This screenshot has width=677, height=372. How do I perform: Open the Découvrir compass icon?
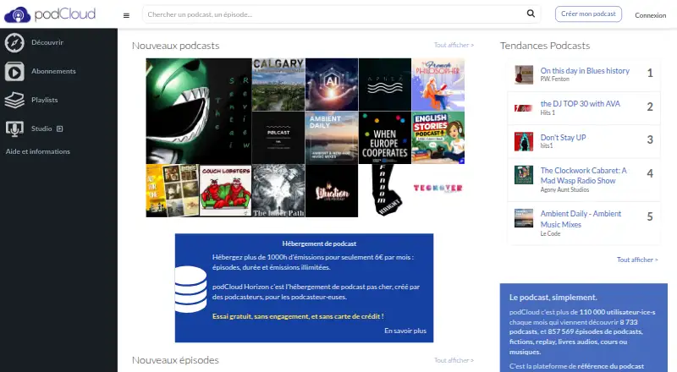[14, 43]
